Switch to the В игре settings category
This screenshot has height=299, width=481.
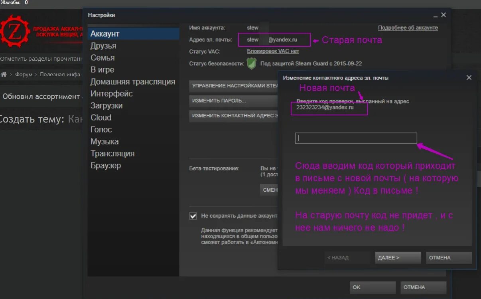coord(133,70)
